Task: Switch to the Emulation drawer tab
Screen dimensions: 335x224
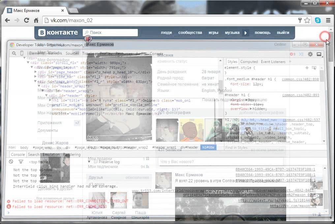Action: (x=51, y=154)
